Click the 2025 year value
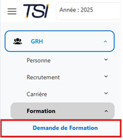Viewport: 123px width, 140px height. pos(87,10)
